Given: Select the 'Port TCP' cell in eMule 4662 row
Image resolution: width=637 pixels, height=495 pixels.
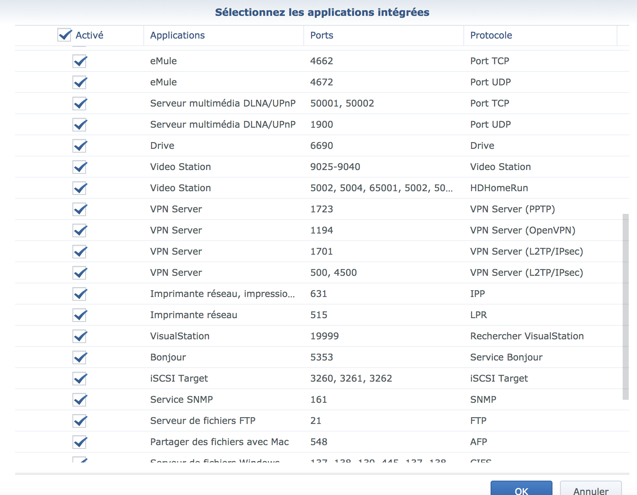Looking at the screenshot, I should point(489,61).
